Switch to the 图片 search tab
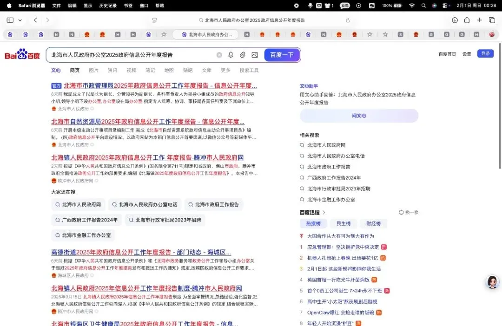Viewport: 502px width, 326px height. pyautogui.click(x=93, y=71)
